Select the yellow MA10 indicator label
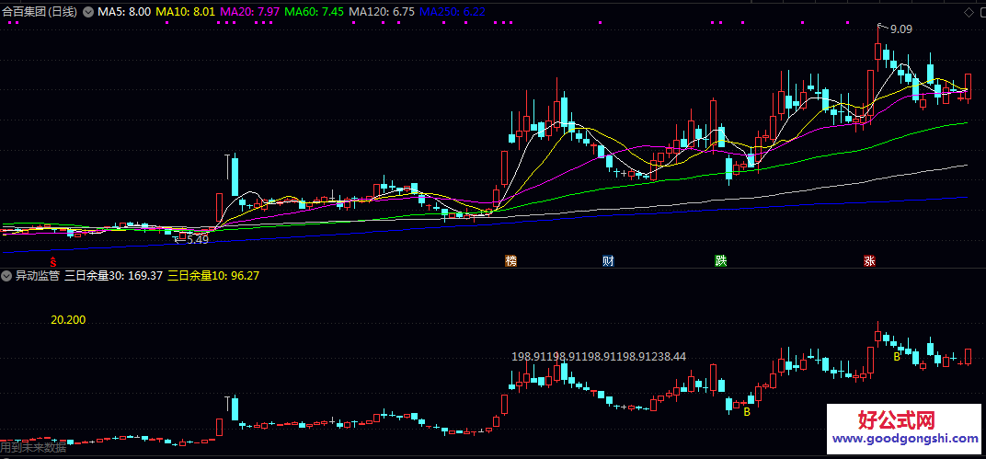This screenshot has height=459, width=986. (185, 12)
